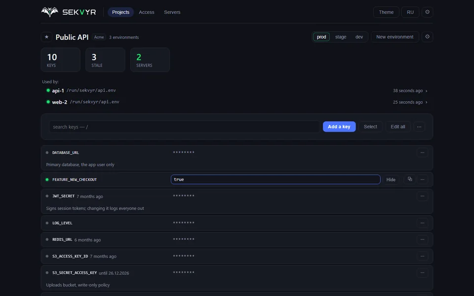Select the S3_ACCESS_KEY_ID key name

point(70,256)
